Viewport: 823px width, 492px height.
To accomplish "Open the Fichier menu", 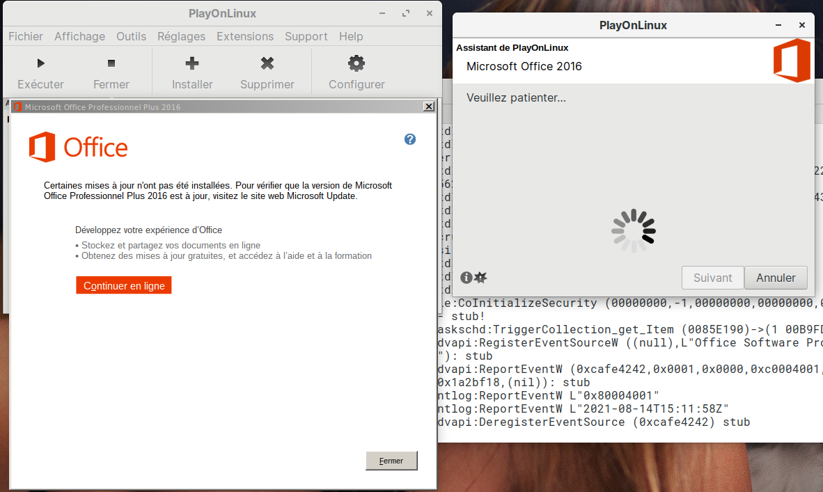I will tap(26, 36).
